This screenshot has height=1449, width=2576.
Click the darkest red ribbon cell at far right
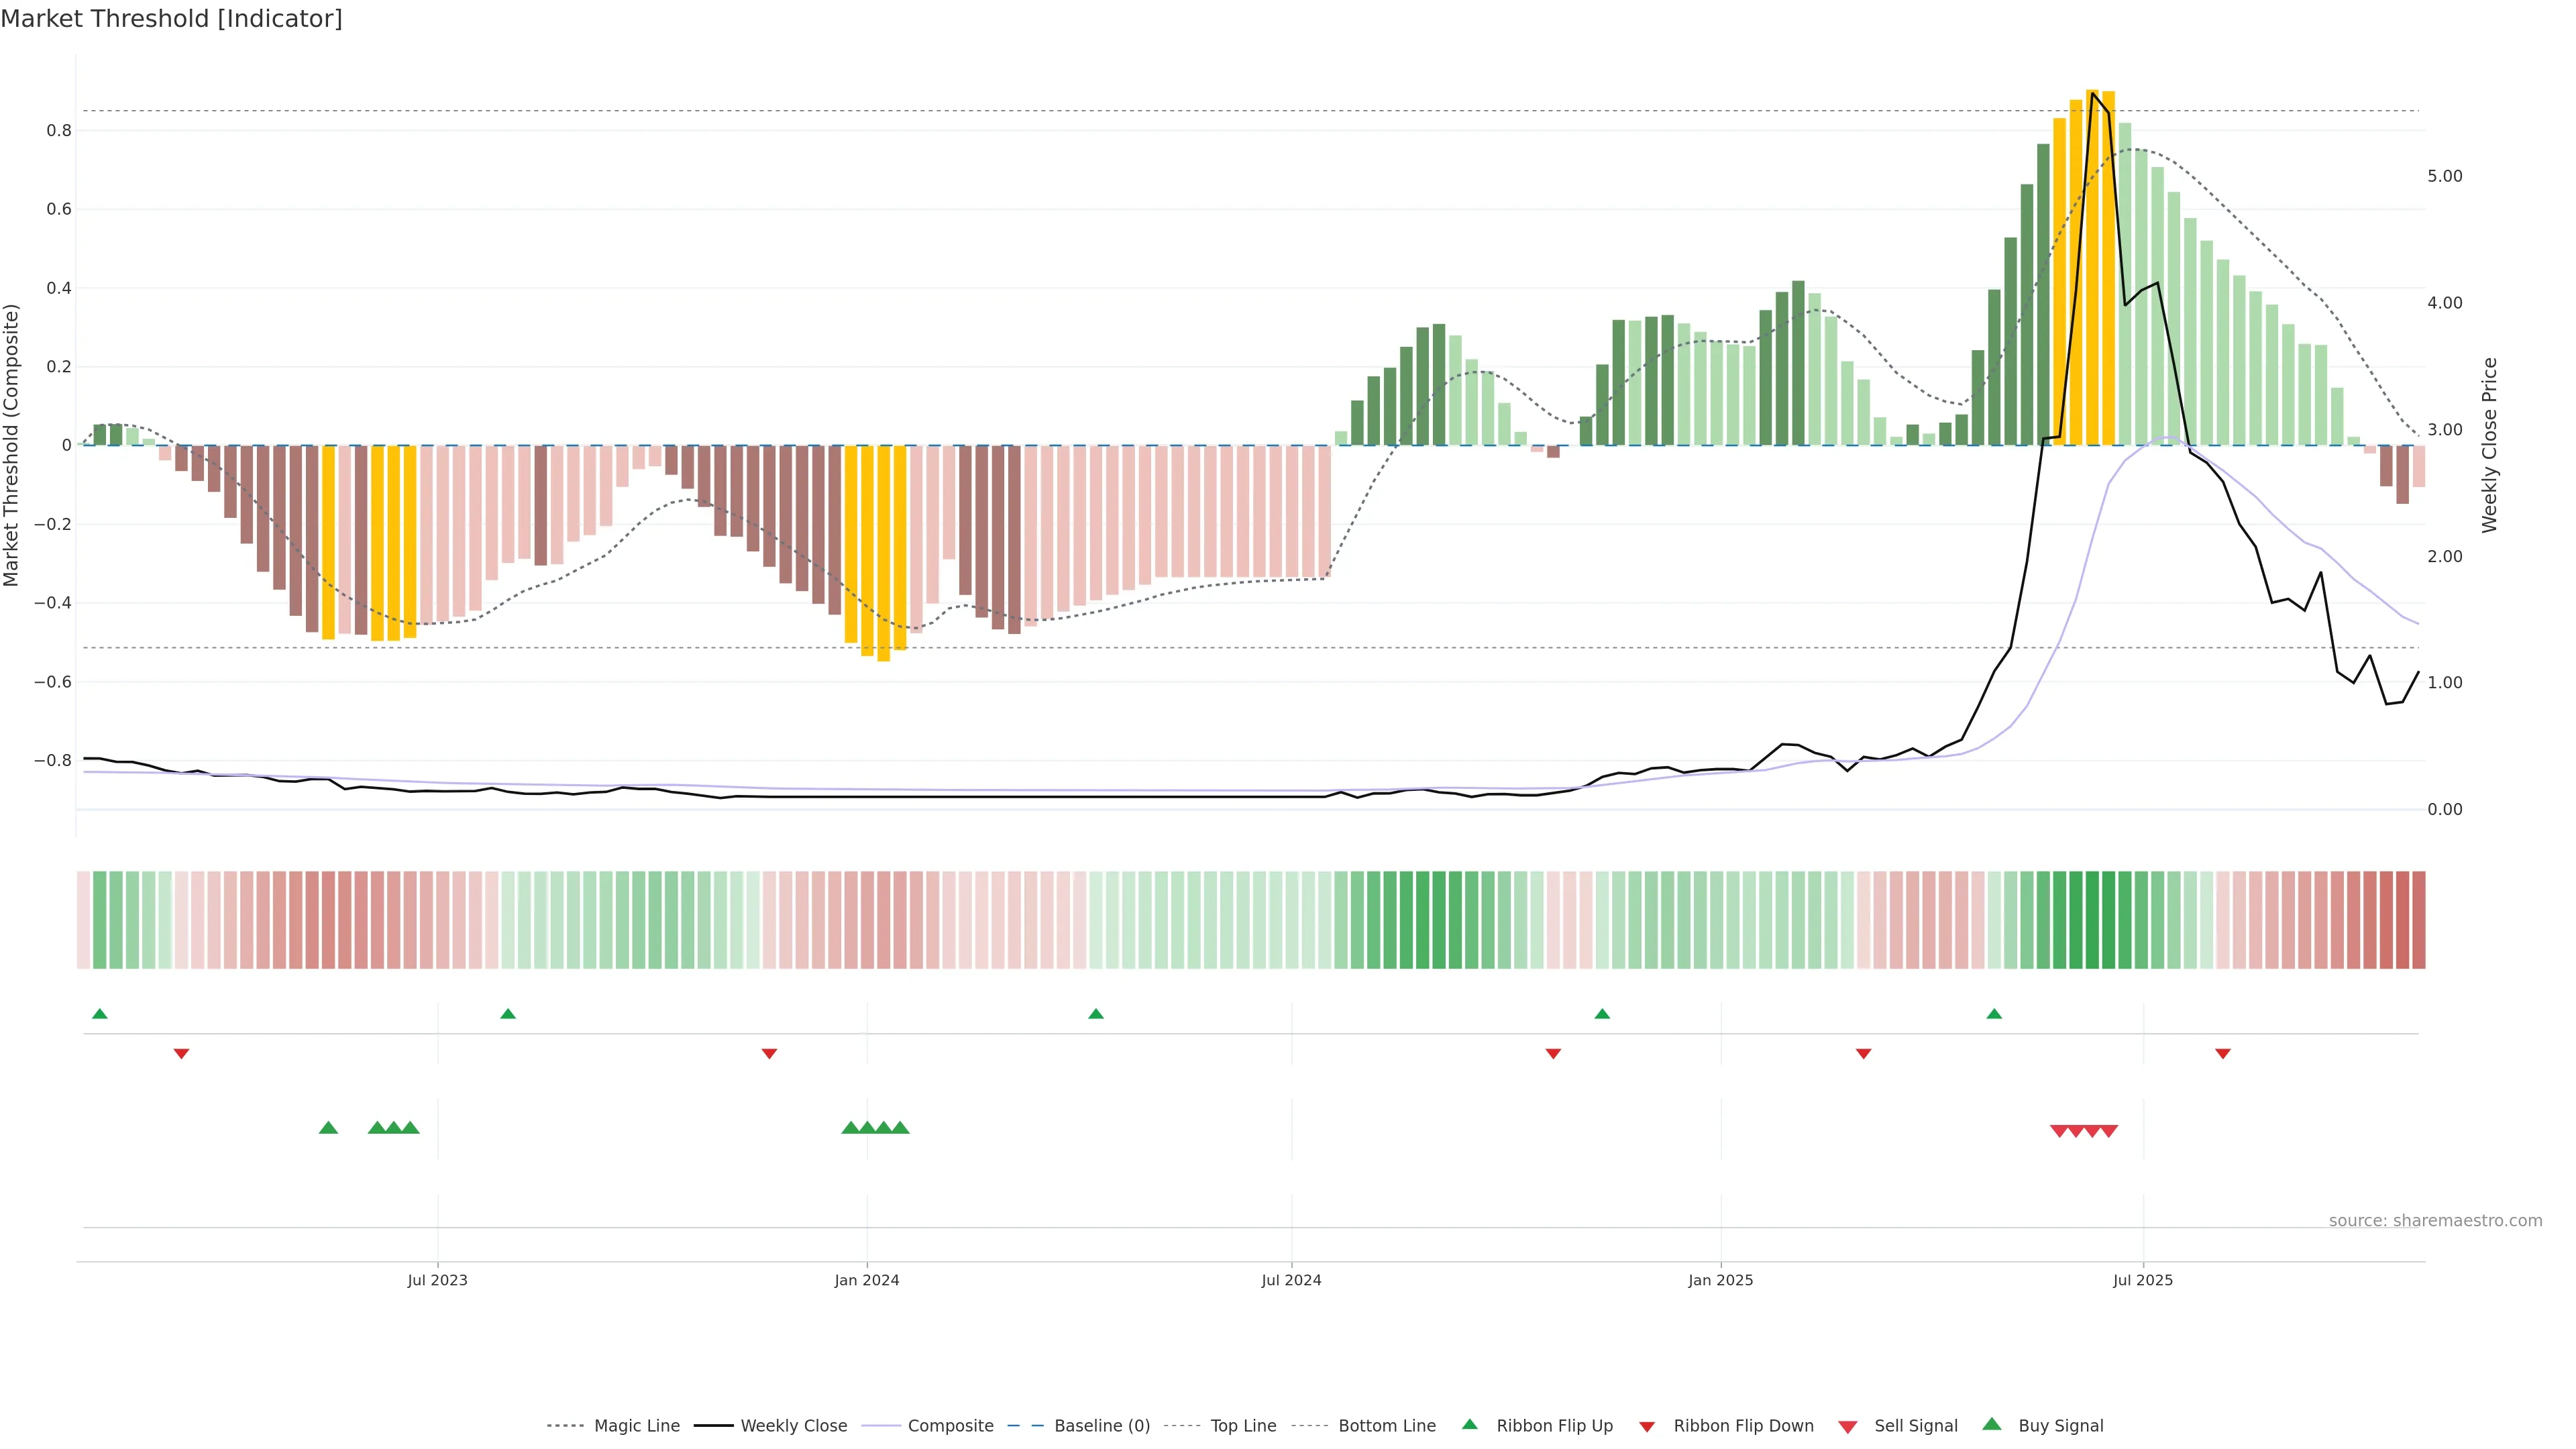(x=2418, y=920)
